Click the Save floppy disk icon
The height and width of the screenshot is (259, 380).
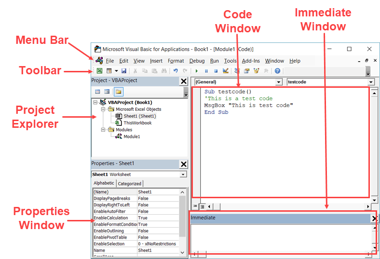[124, 71]
